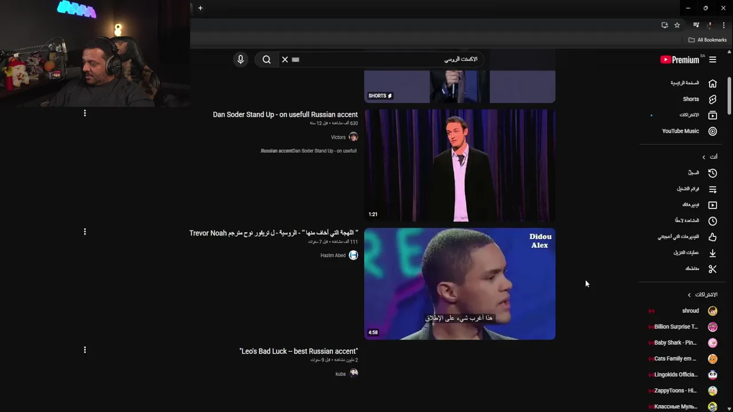Open "Leo's Bad Luck – best Russian accent" title
733x412 pixels.
pyautogui.click(x=298, y=351)
